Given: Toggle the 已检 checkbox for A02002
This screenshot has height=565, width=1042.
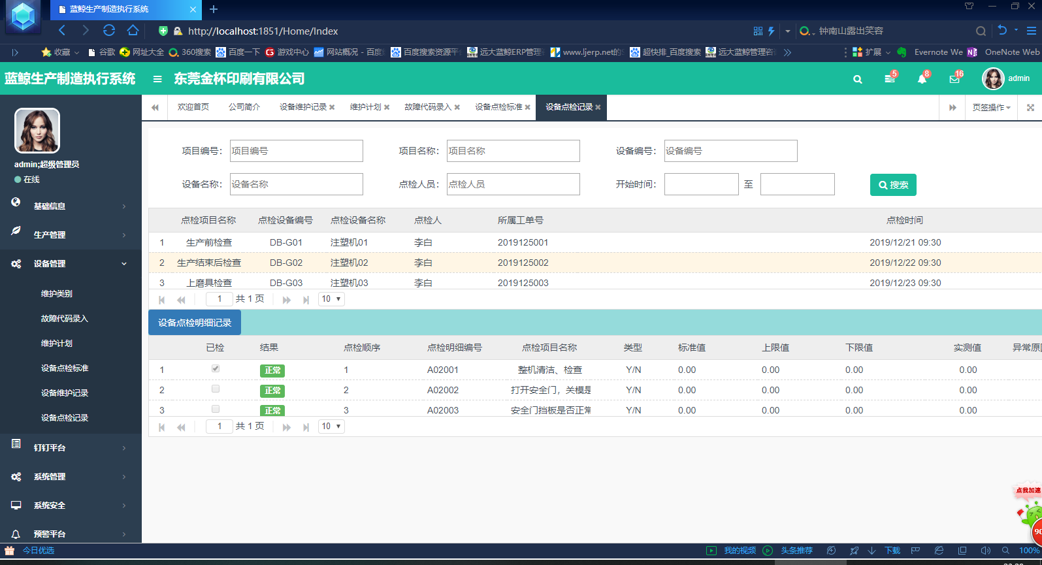Looking at the screenshot, I should coord(216,389).
